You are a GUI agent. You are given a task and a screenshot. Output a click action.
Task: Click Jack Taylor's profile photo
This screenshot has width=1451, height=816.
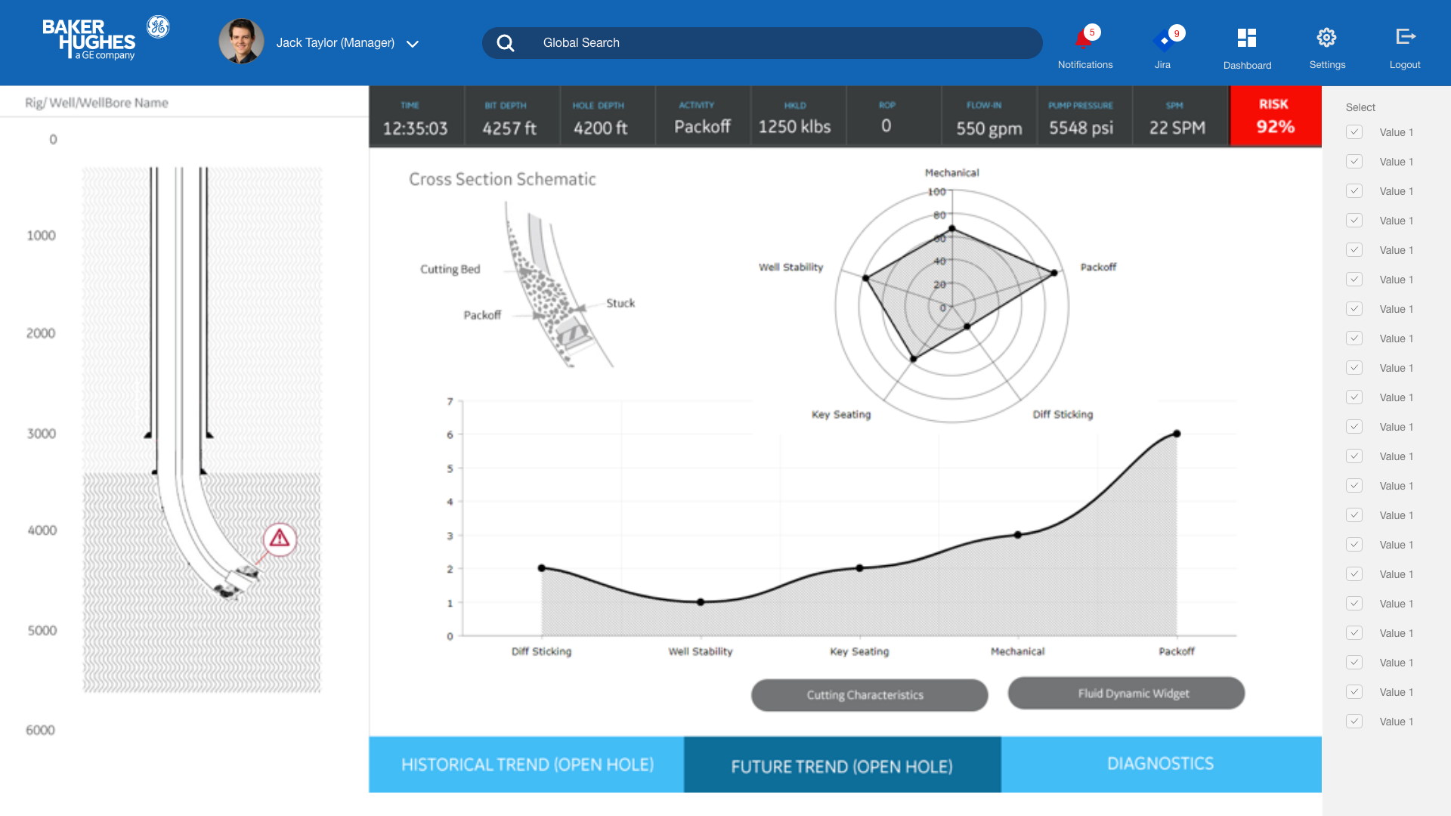pyautogui.click(x=241, y=42)
